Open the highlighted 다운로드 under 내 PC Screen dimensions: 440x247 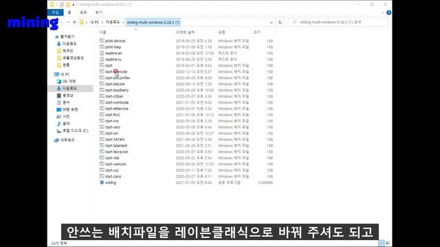click(70, 89)
